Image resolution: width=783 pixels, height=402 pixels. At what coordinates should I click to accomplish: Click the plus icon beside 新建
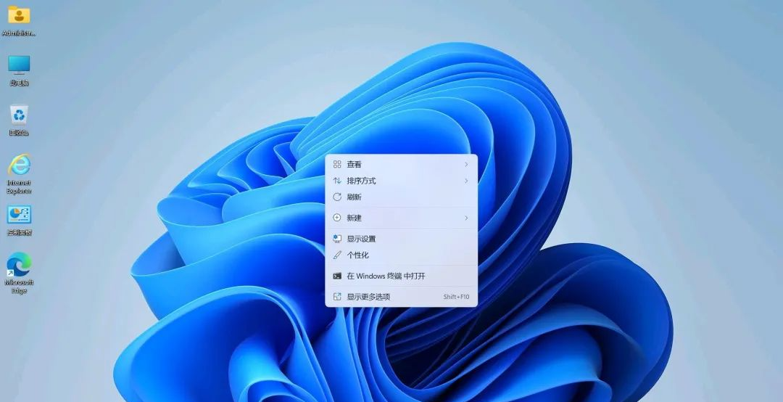point(337,218)
